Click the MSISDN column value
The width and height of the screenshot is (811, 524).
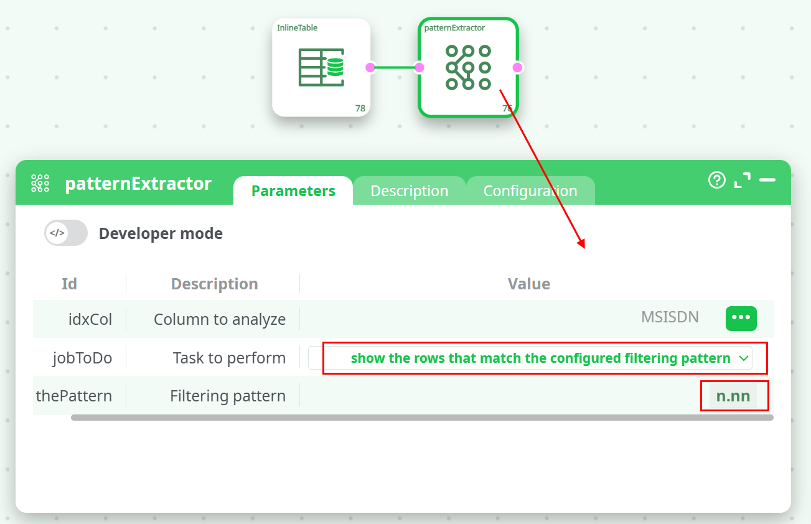point(670,318)
